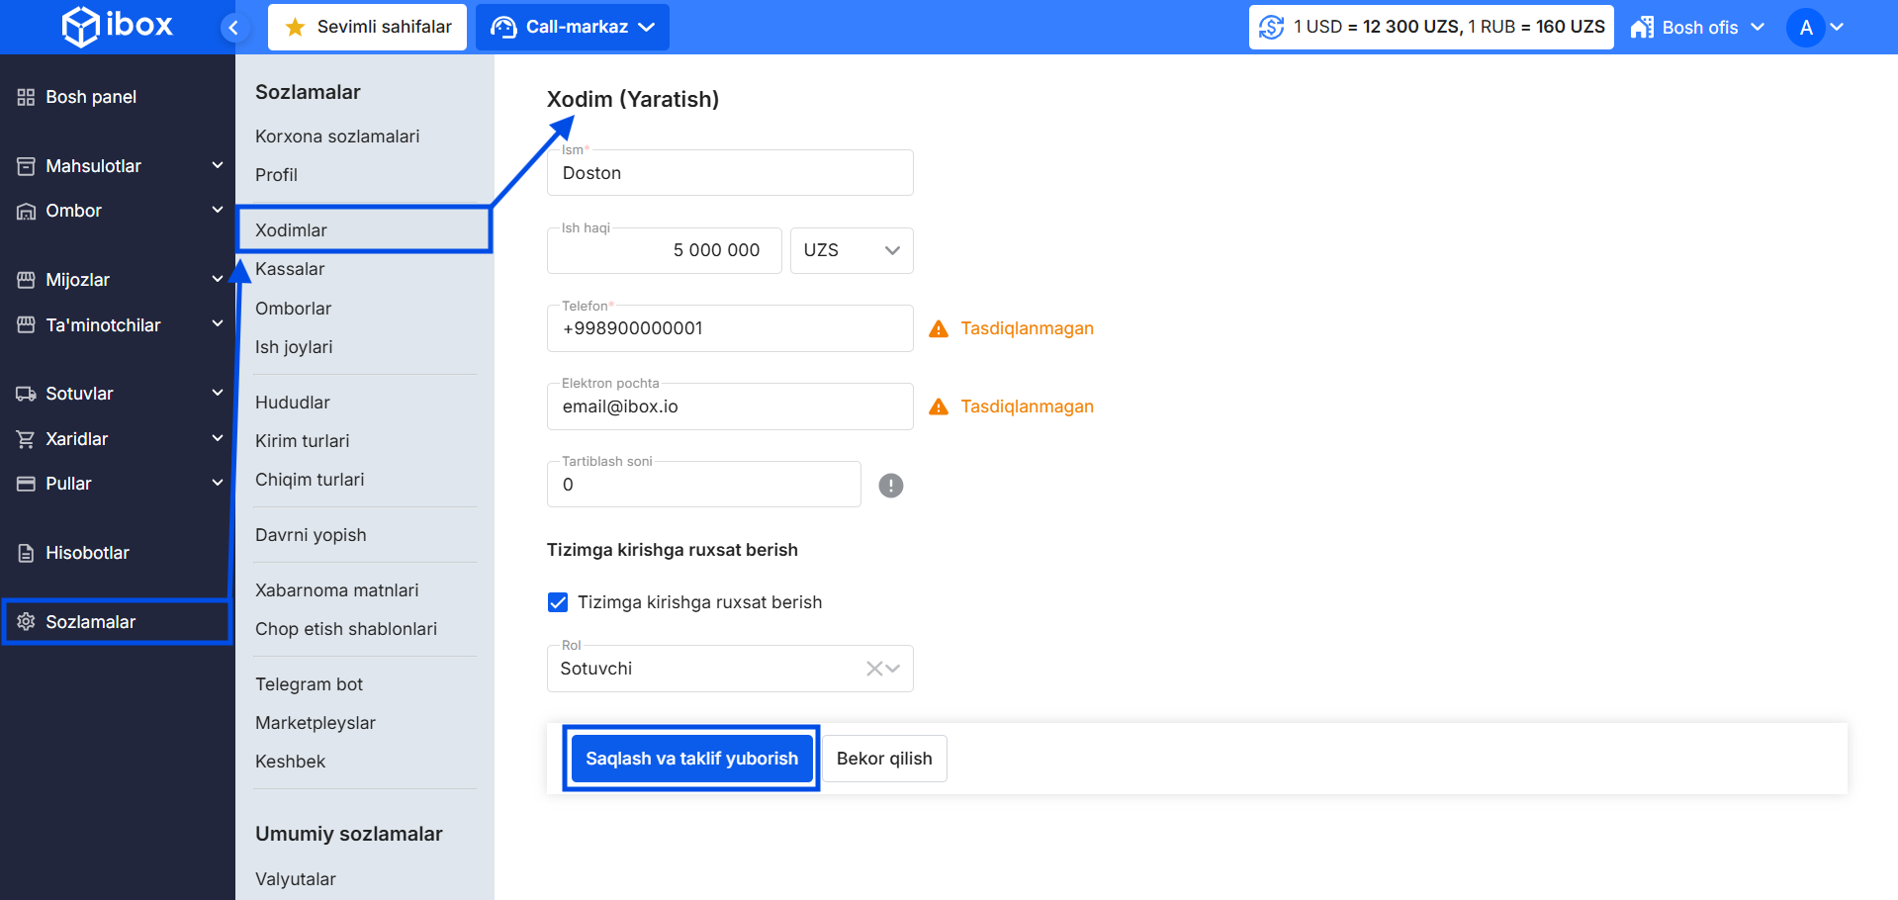Click the ibox logo icon

click(x=80, y=27)
